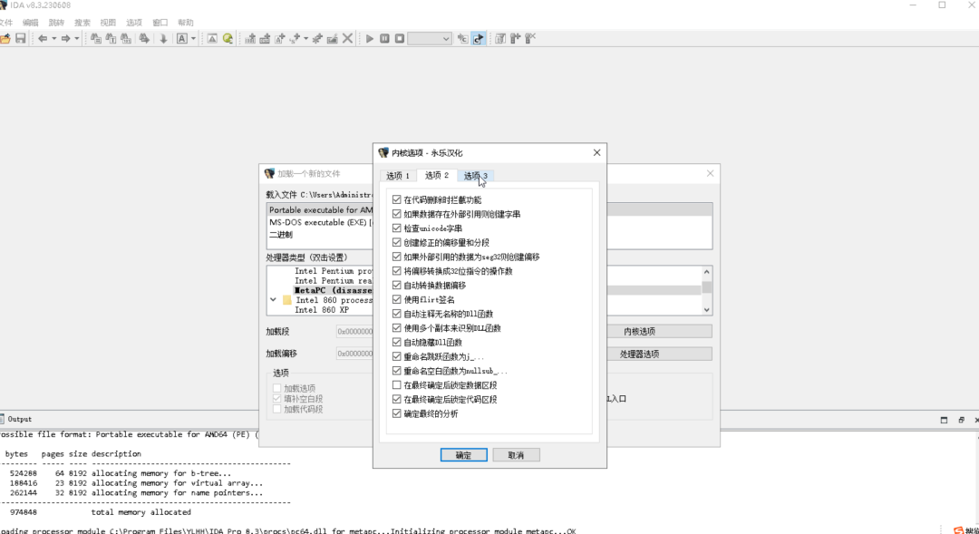Click the binoculars search-next arrow icon
This screenshot has width=979, height=534.
coord(144,39)
